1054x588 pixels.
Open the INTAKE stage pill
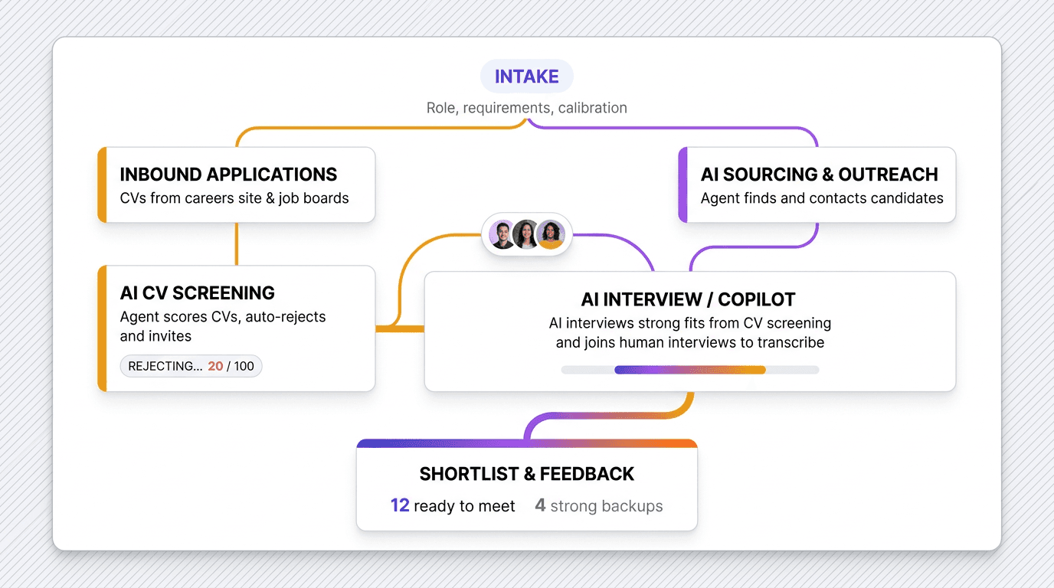coord(526,76)
